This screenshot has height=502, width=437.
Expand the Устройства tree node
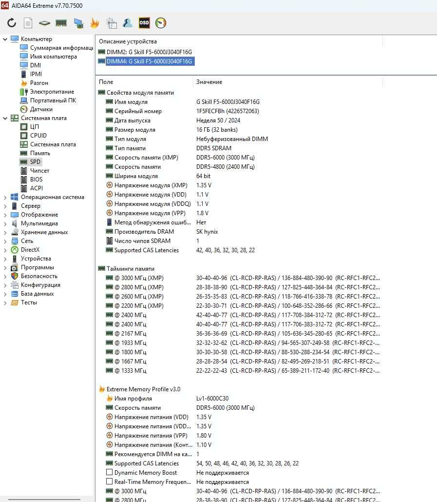[x=5, y=259]
